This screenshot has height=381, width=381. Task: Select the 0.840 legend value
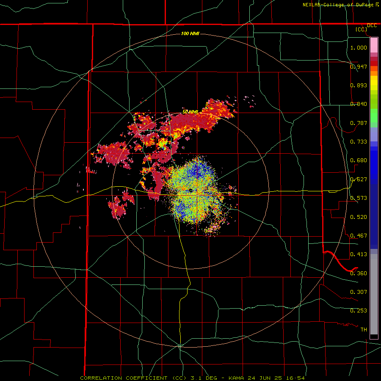point(359,104)
